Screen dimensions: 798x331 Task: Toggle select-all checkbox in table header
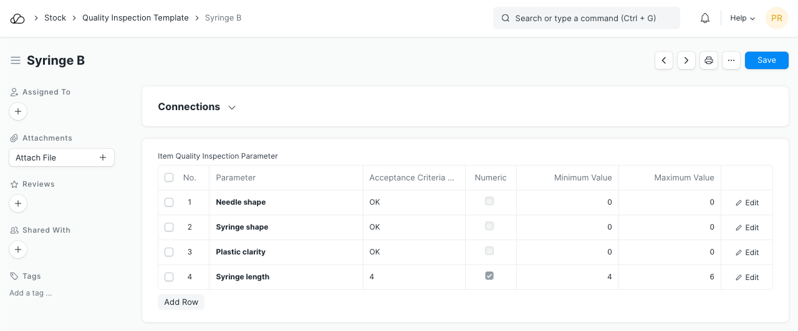click(x=169, y=177)
